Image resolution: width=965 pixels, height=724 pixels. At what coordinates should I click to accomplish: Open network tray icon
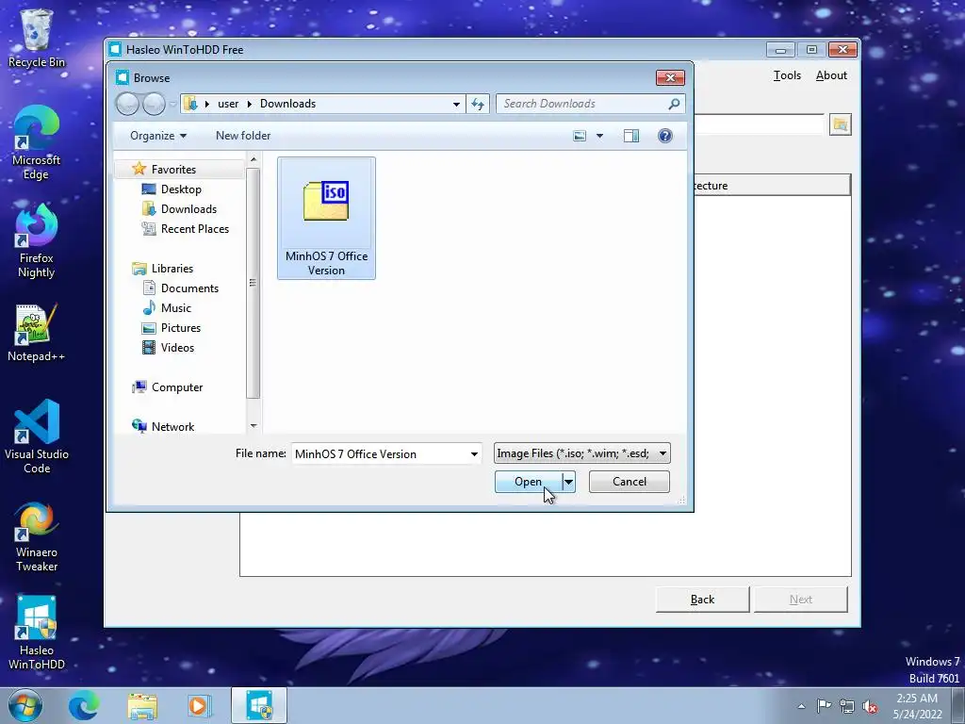click(x=847, y=706)
